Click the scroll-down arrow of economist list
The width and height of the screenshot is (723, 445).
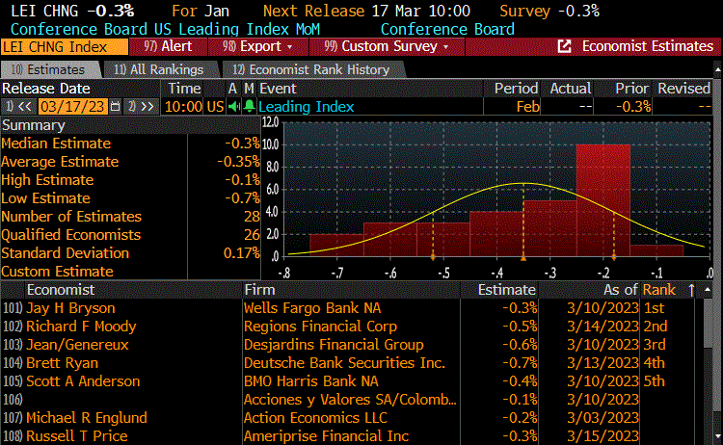click(x=716, y=435)
